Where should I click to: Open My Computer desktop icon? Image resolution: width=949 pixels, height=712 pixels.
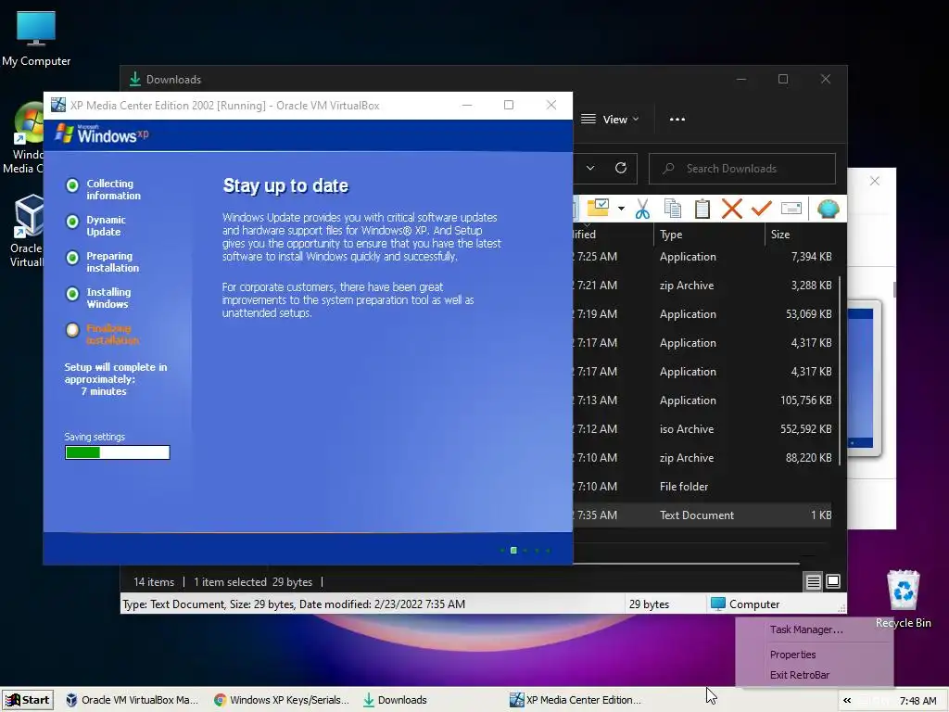tap(36, 39)
